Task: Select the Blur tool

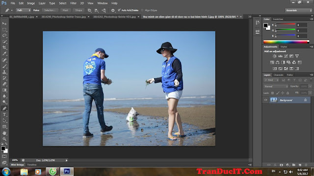Action: coord(4,96)
